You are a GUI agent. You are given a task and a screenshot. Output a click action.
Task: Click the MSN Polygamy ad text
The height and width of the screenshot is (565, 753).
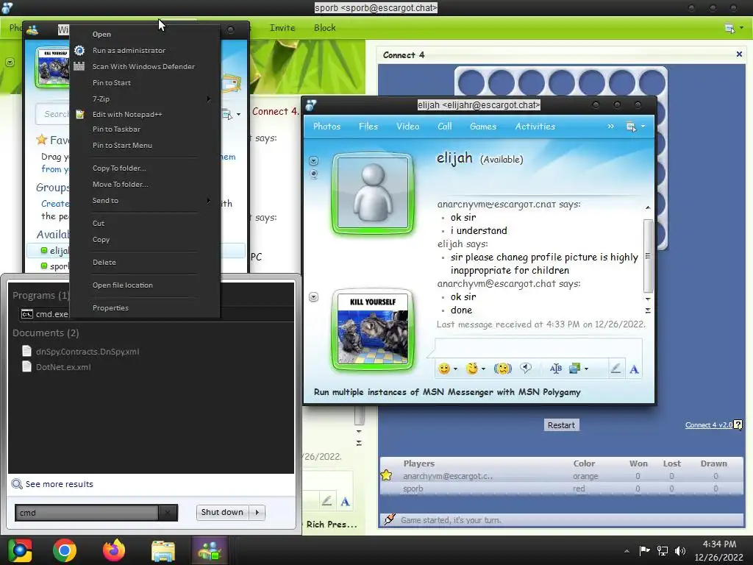pyautogui.click(x=447, y=392)
